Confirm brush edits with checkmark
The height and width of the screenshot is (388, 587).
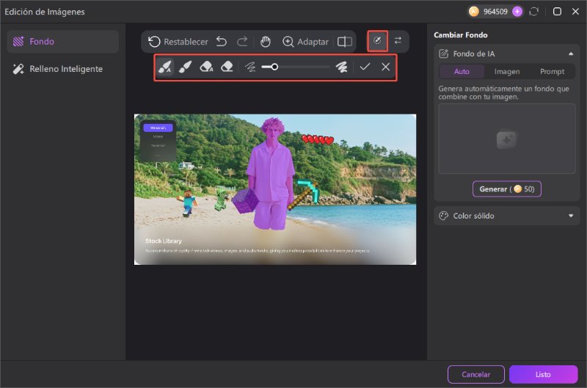pos(365,67)
